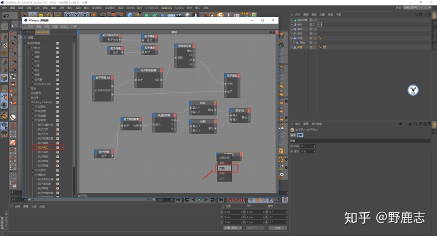Open the size mode dropdown beside it
The image size is (437, 236).
click(x=255, y=228)
